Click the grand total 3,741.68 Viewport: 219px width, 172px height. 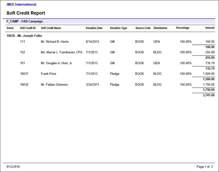click(209, 95)
